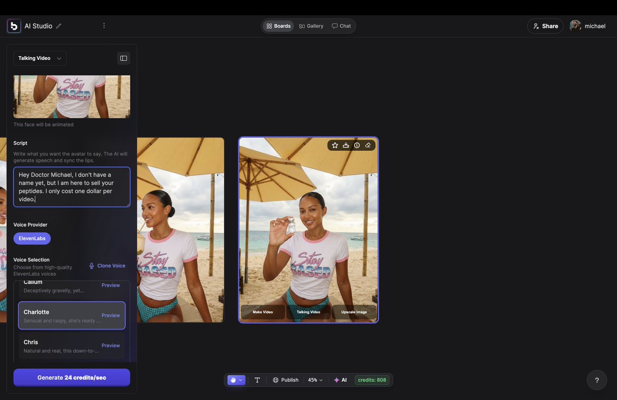Switch to the Boards tab
Image resolution: width=617 pixels, height=400 pixels.
(x=278, y=26)
